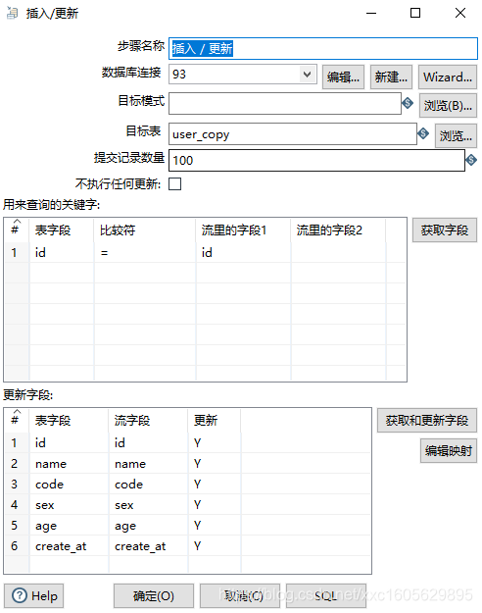Select the id cell under 流里的字段1
Image resolution: width=482 pixels, height=613 pixels.
click(x=243, y=252)
